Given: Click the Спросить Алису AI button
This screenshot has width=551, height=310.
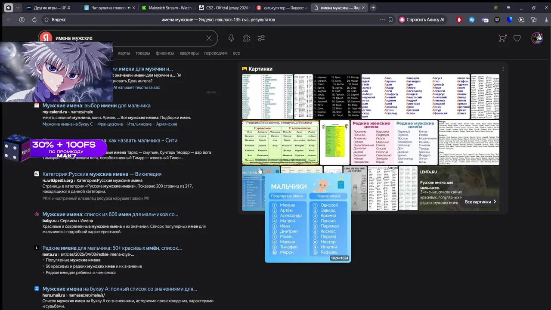Looking at the screenshot, I should pos(422,19).
